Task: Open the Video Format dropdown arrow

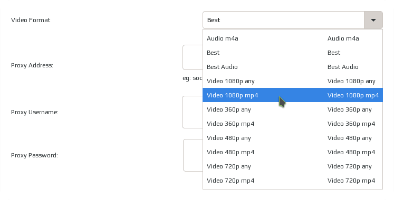Action: (373, 20)
